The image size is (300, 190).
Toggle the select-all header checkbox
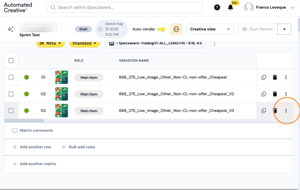coord(11,61)
